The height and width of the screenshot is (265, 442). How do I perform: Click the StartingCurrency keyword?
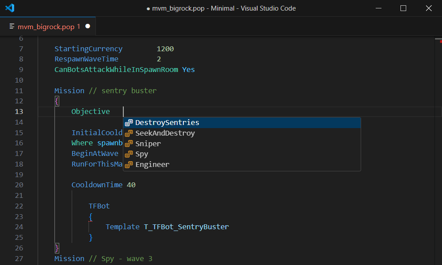coord(88,49)
